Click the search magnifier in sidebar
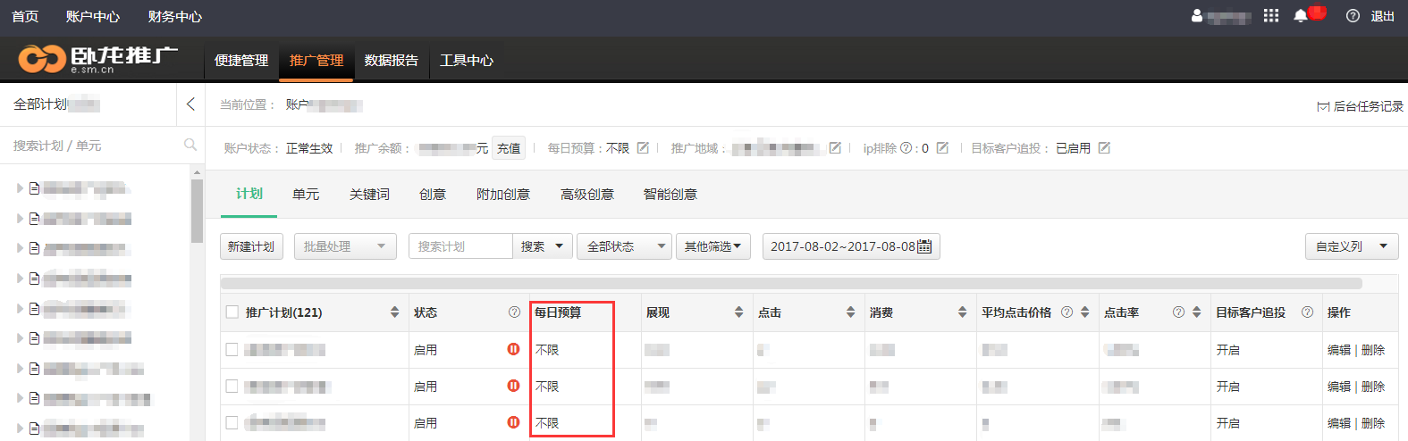 coord(190,145)
